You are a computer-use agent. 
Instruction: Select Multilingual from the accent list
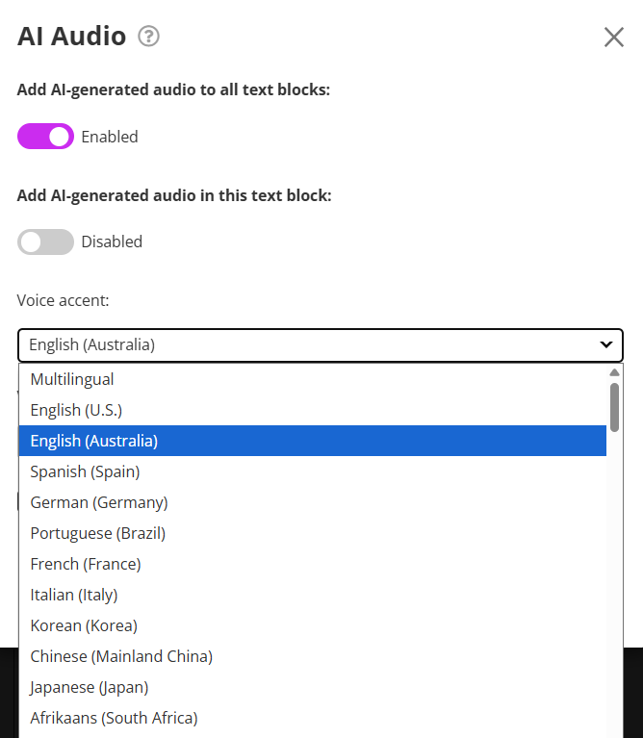(x=72, y=379)
